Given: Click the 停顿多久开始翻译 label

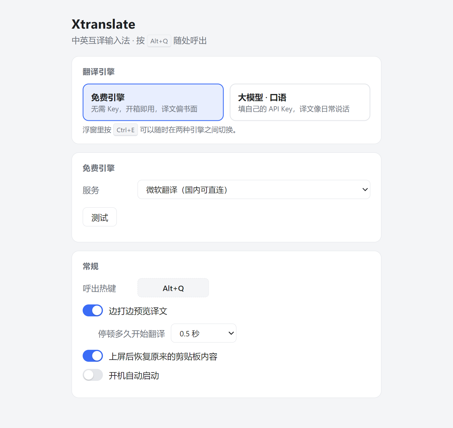Looking at the screenshot, I should [131, 334].
